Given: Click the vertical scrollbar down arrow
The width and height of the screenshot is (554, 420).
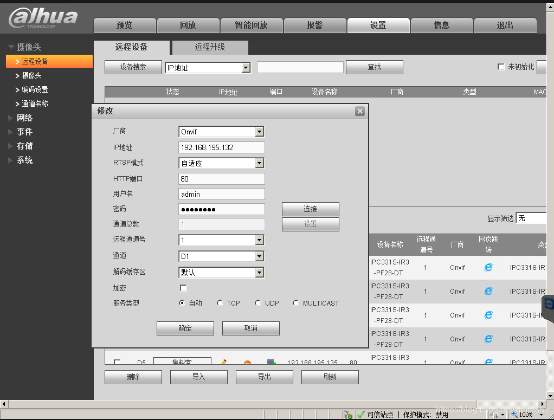Looking at the screenshot, I should [550, 396].
